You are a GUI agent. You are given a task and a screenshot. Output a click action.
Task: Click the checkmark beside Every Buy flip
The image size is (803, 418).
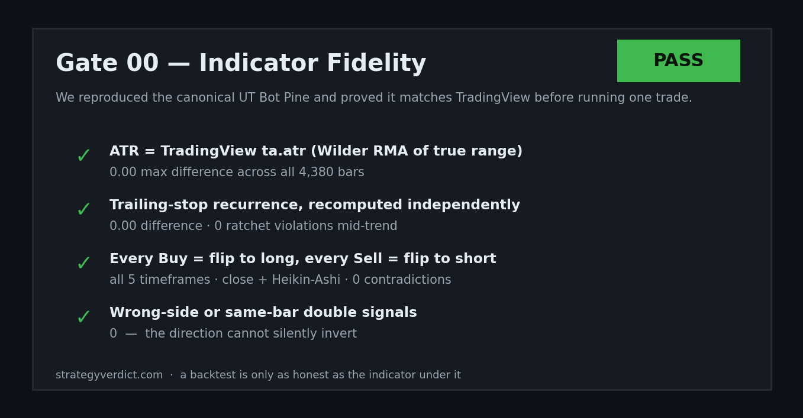tap(84, 264)
